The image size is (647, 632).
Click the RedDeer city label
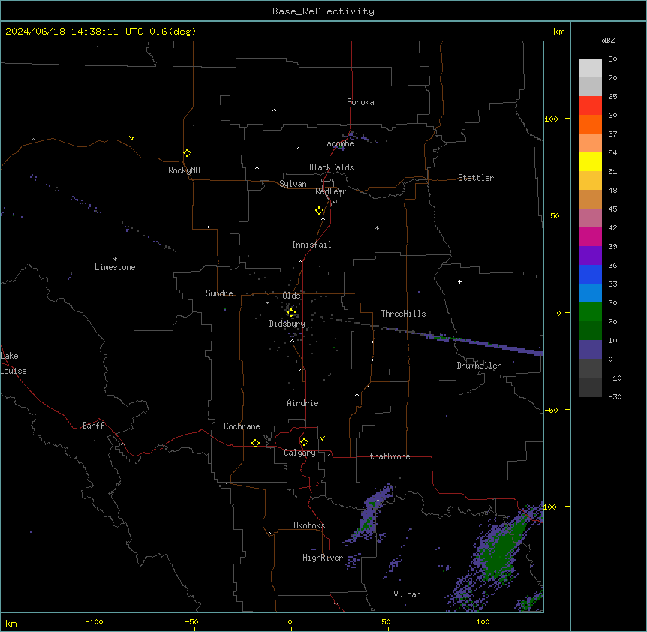pos(330,191)
